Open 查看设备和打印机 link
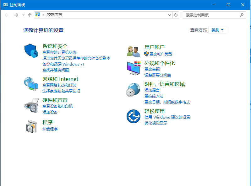251x186 pixels. (57, 106)
